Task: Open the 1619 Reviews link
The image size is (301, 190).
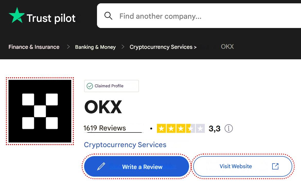Action: 105,128
